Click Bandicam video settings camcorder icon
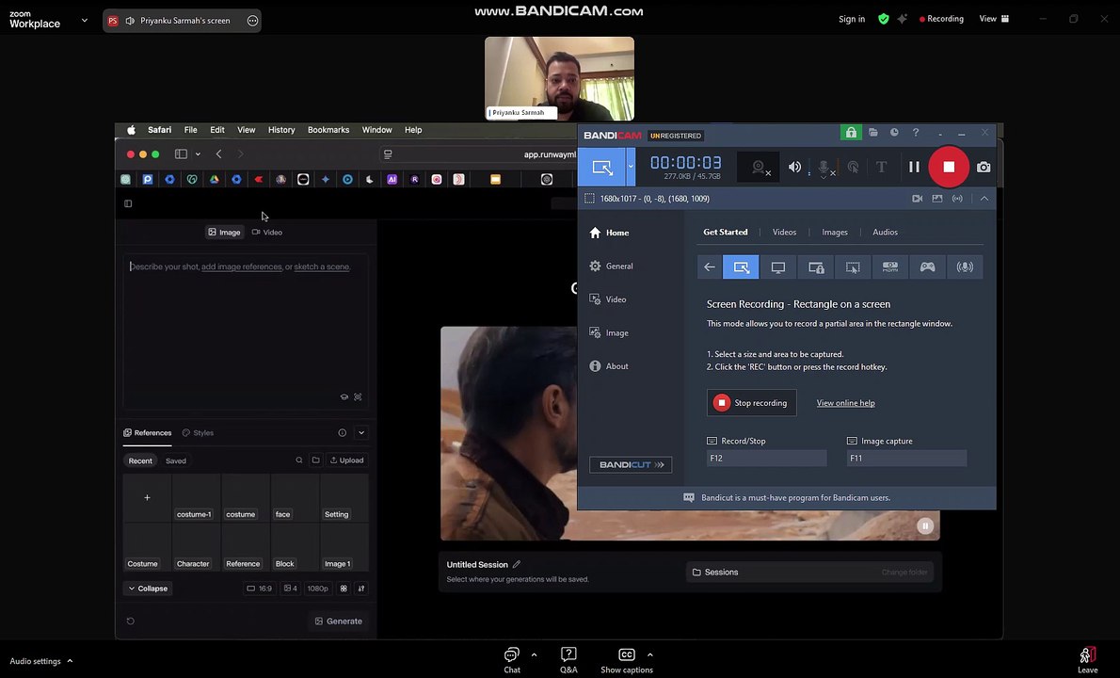This screenshot has width=1120, height=678. click(917, 199)
